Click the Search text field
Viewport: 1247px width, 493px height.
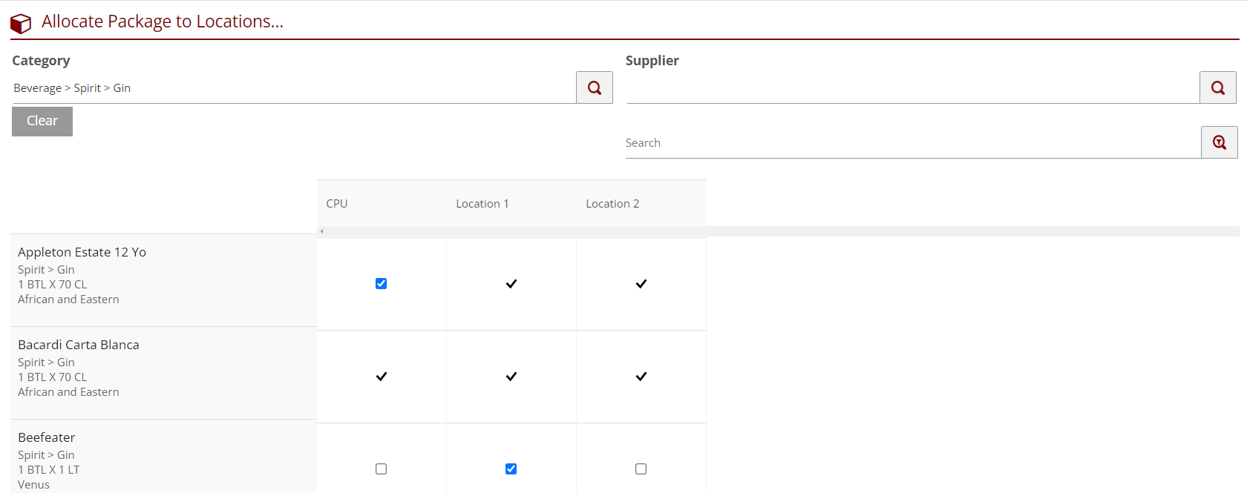click(911, 143)
